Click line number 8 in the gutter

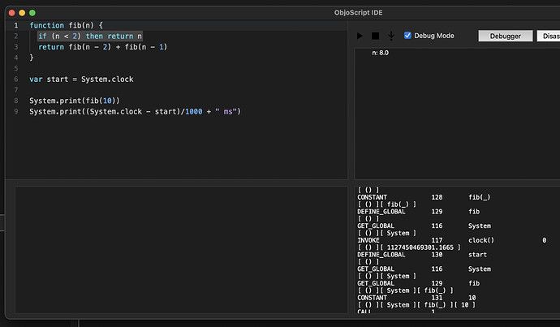[x=15, y=101]
